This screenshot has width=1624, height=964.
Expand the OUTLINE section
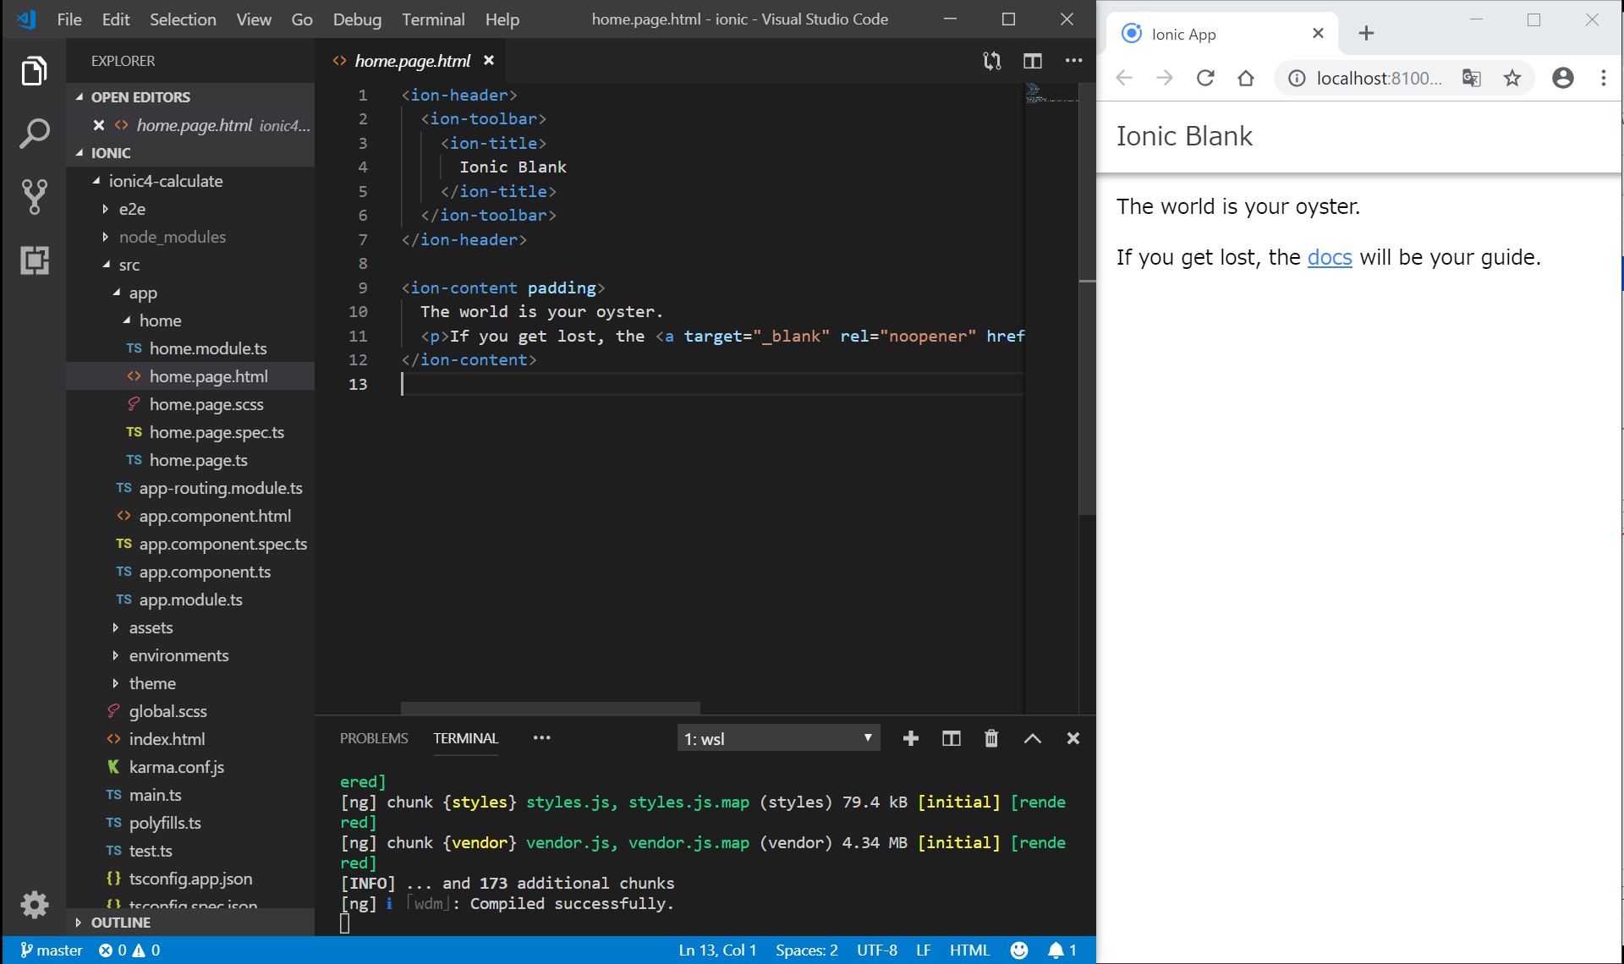(x=120, y=923)
